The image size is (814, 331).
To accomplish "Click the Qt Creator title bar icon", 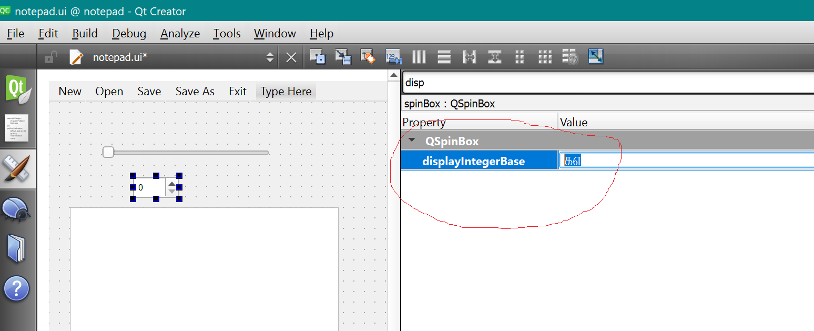I will pos(5,9).
